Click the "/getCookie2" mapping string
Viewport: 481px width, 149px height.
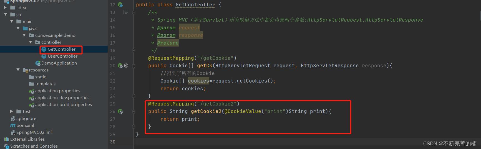217,104
